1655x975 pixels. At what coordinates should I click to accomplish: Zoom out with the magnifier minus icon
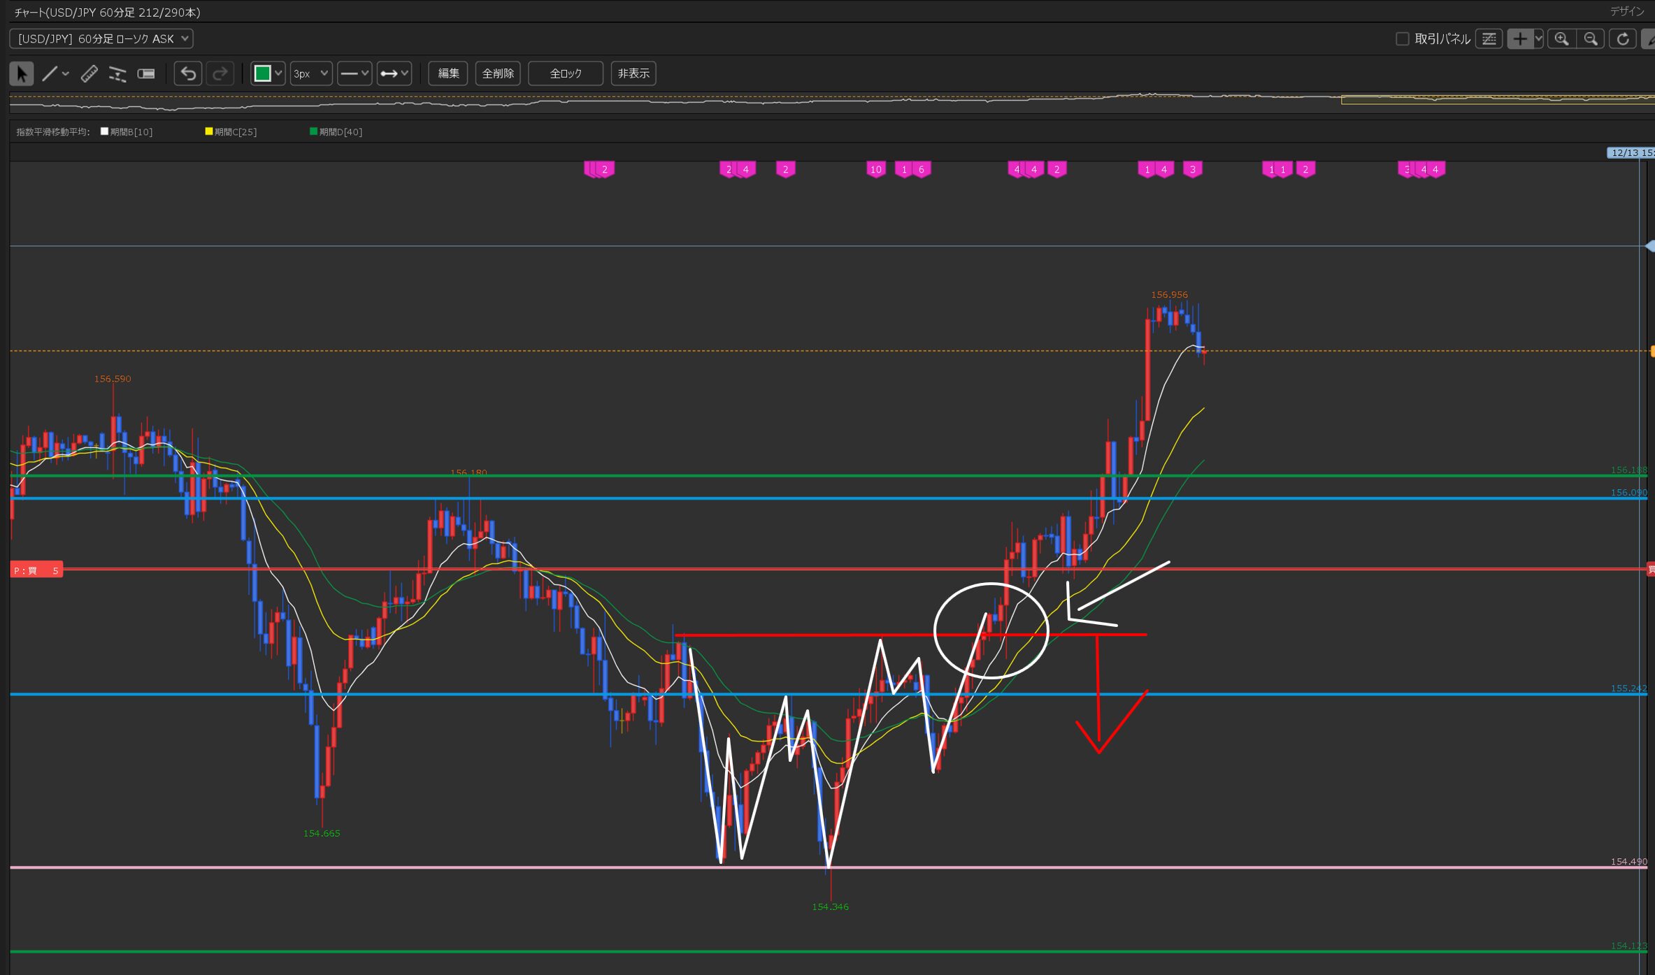click(1591, 39)
